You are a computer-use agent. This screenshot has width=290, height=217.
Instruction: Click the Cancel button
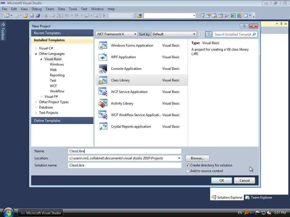coord(244,181)
